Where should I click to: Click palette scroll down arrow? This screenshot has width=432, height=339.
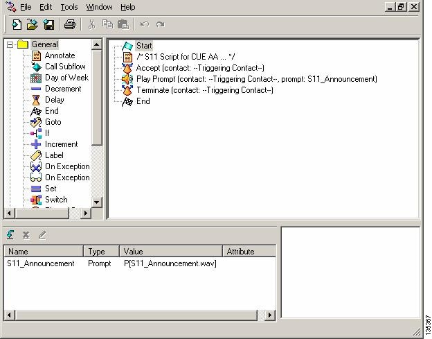[97, 202]
